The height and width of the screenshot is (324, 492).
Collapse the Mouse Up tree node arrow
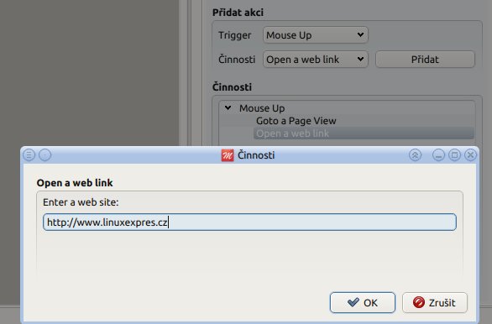coord(228,108)
